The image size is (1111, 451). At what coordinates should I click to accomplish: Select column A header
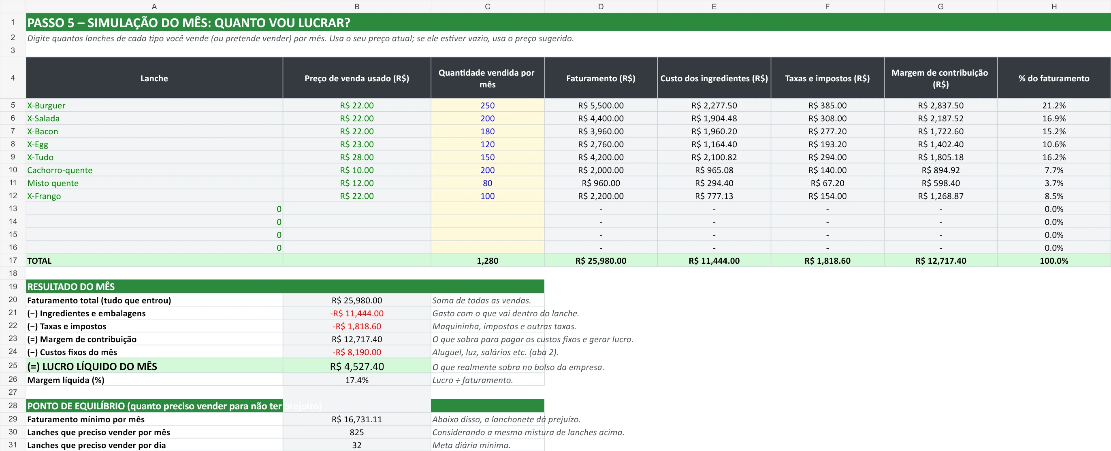[154, 6]
